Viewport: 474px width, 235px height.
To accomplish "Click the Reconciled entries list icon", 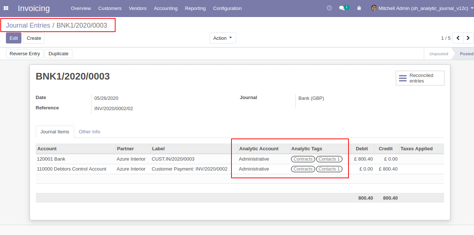I will coord(403,78).
